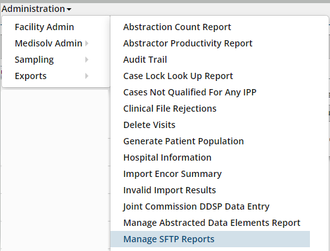This screenshot has height=251, width=330.
Task: Click highlighted Manage SFTP Reports item
Action: click(x=210, y=239)
